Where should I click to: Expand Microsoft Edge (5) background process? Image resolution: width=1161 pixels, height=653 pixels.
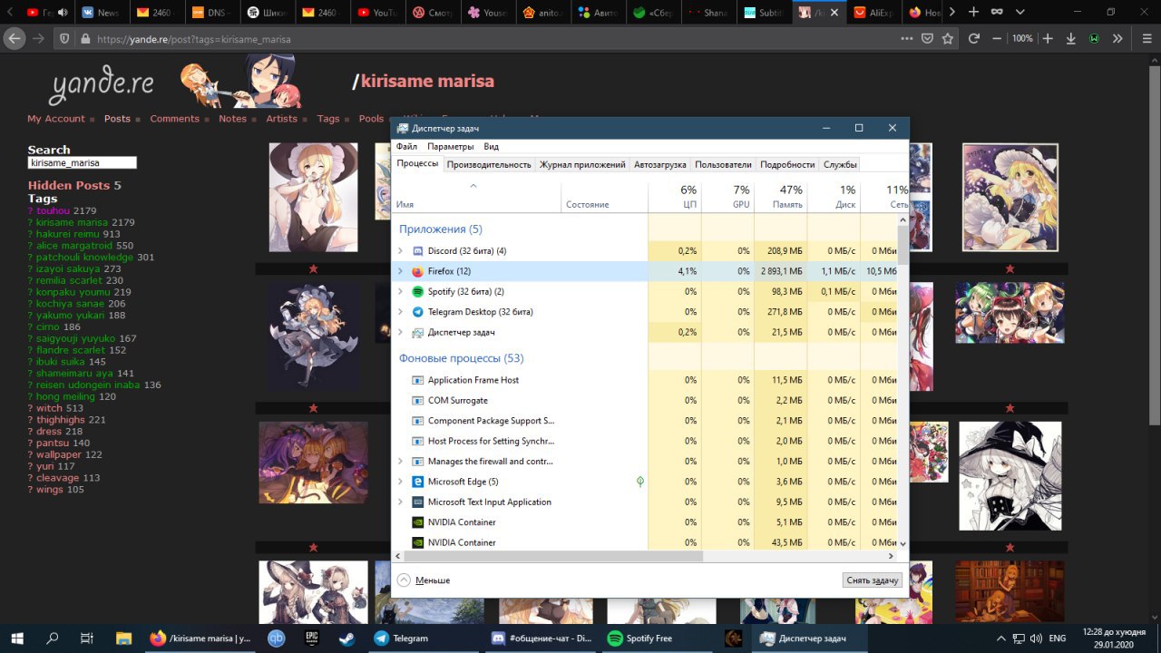[400, 482]
